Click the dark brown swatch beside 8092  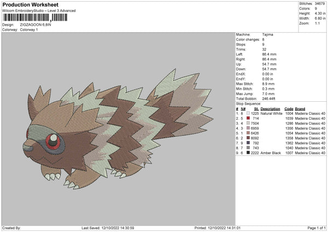(248, 138)
